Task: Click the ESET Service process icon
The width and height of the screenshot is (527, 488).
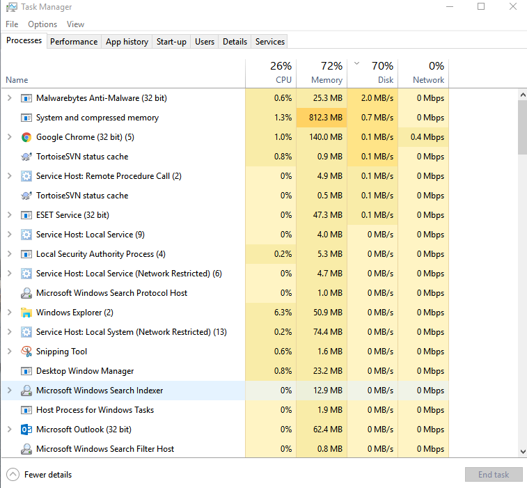Action: pos(26,215)
